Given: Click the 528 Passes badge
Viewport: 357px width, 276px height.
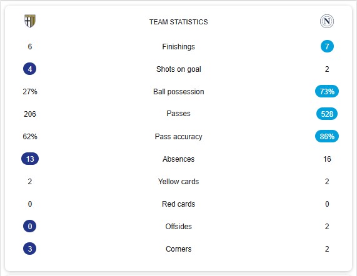Looking at the screenshot, I should [327, 114].
